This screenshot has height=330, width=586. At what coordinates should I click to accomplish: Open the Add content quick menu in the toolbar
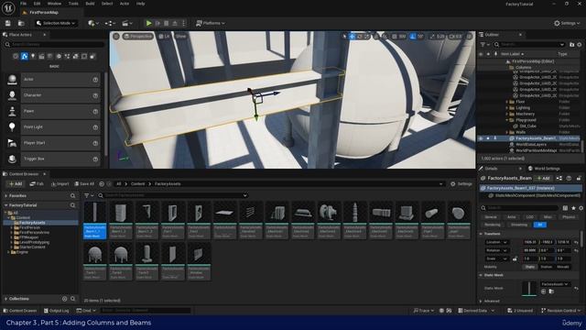[x=92, y=23]
